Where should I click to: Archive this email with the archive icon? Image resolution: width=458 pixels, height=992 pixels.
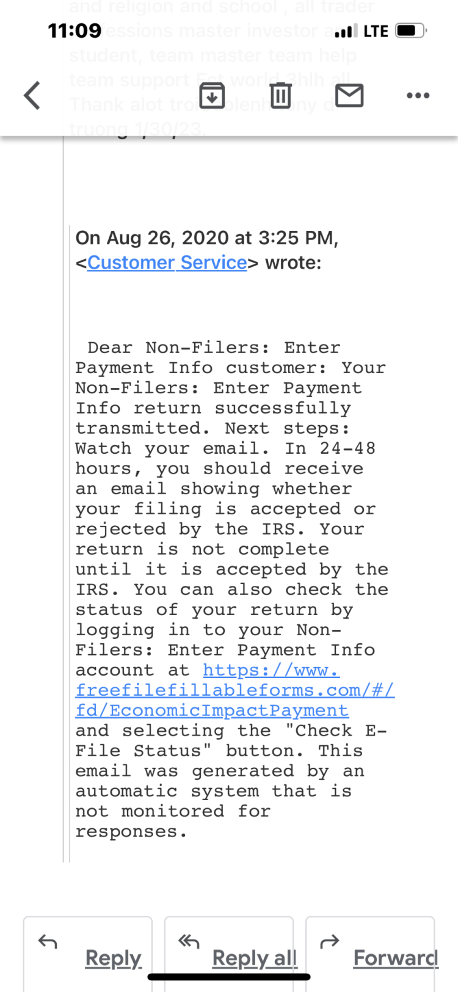point(212,96)
